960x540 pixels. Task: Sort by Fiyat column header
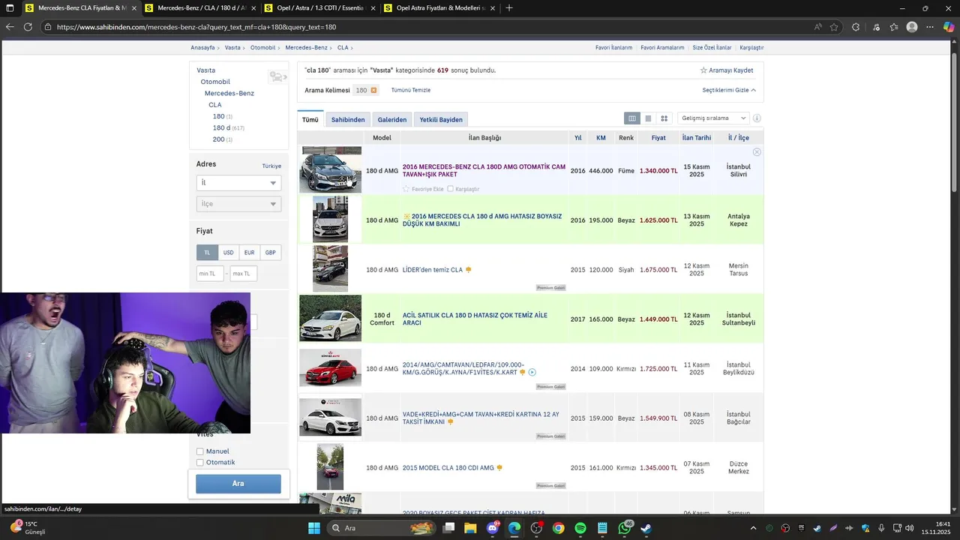click(x=658, y=138)
